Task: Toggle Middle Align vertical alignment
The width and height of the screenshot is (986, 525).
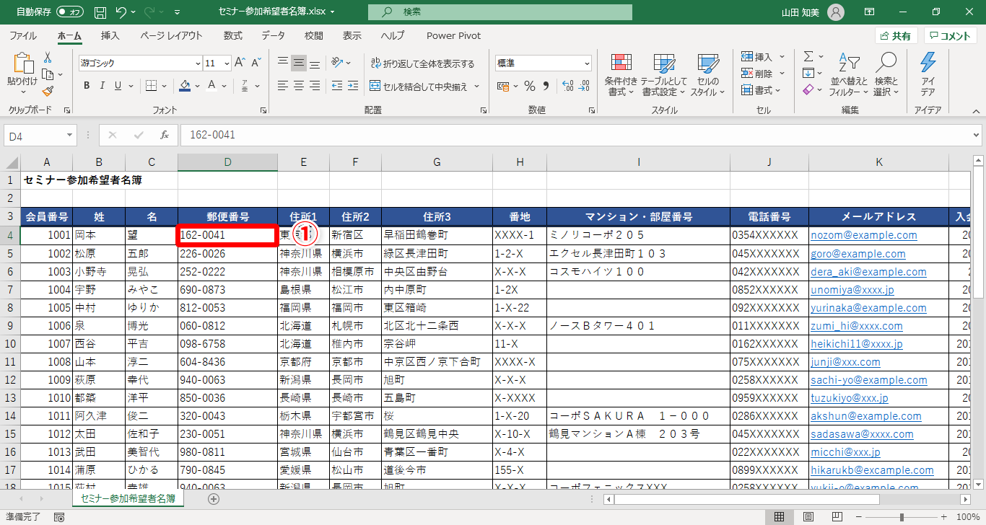Action: pos(299,63)
